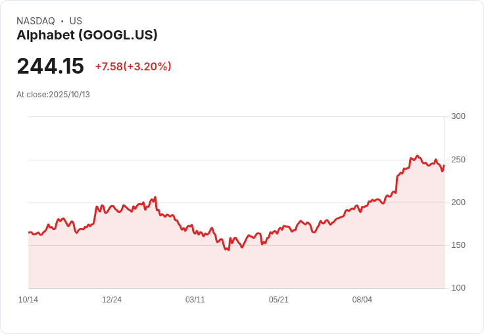Screen dimensions: 484x334
Task: Click the 03/11 date label
Action: [x=195, y=300]
